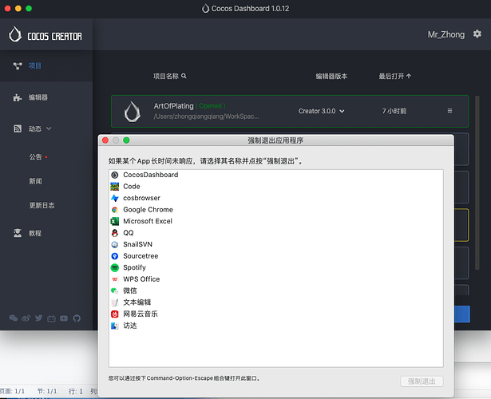Image resolution: width=491 pixels, height=399 pixels.
Task: Click the SnailSVN app icon
Action: tap(115, 244)
